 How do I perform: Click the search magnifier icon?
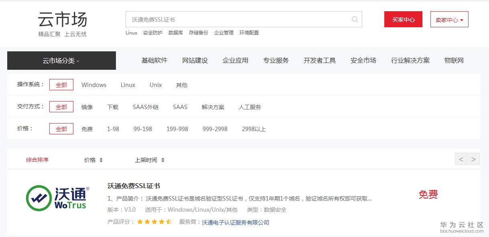(x=355, y=19)
